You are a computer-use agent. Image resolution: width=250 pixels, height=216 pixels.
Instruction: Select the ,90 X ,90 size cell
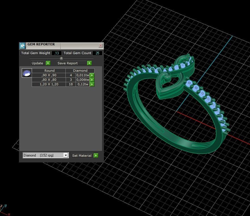point(49,75)
